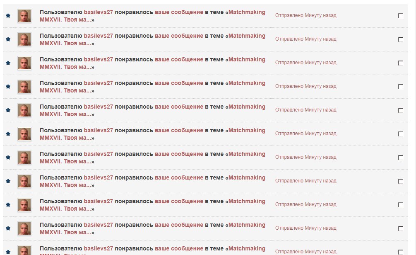Screen dimensions: 416x255
Task: Open basilevs27's avatar in the fourth notification
Action: pos(24,87)
